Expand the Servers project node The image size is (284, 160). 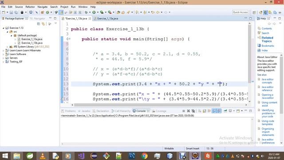(3, 58)
